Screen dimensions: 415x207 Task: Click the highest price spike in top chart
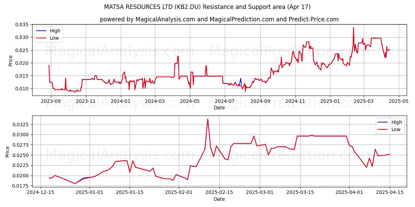tap(353, 28)
